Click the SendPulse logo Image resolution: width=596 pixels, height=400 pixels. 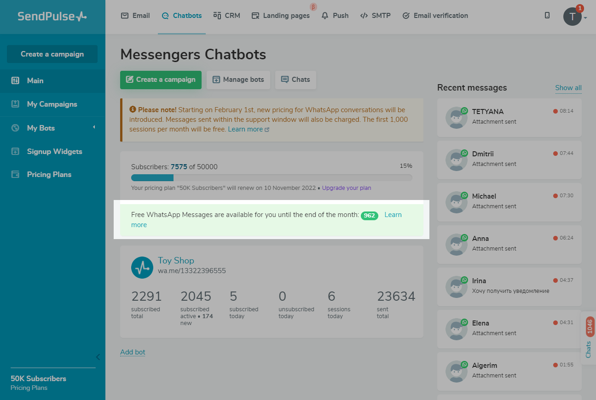[x=52, y=17]
